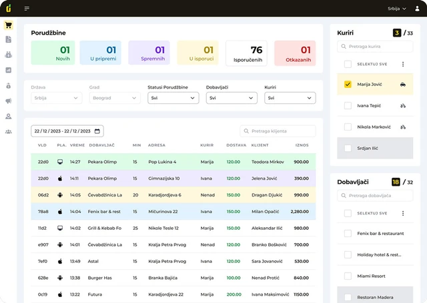The image size is (427, 303).
Task: Click the Pretraga klijenta search field
Action: 278,131
